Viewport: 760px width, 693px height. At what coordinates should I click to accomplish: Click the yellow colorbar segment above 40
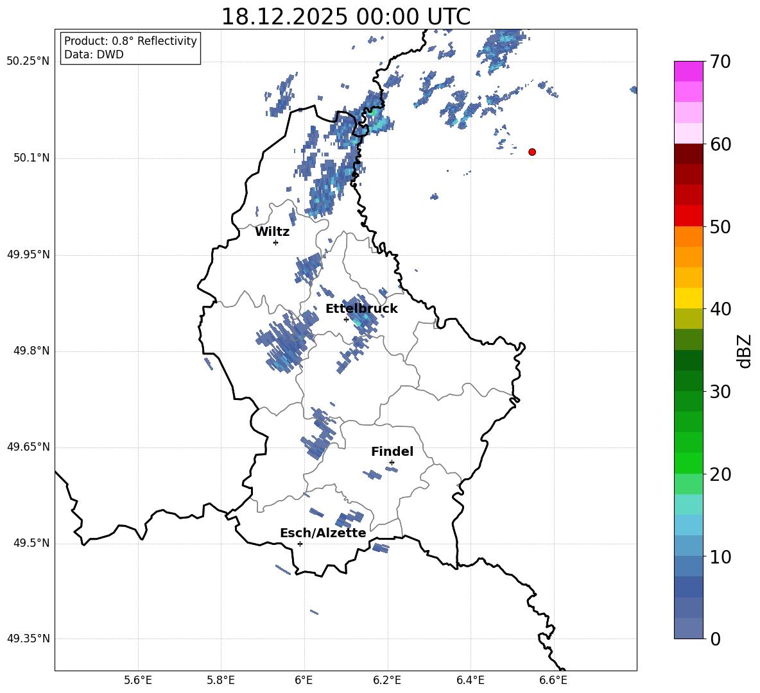point(689,298)
